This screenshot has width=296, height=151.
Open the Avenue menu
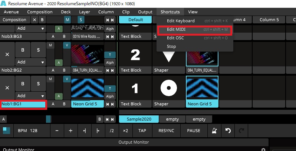pos(11,12)
